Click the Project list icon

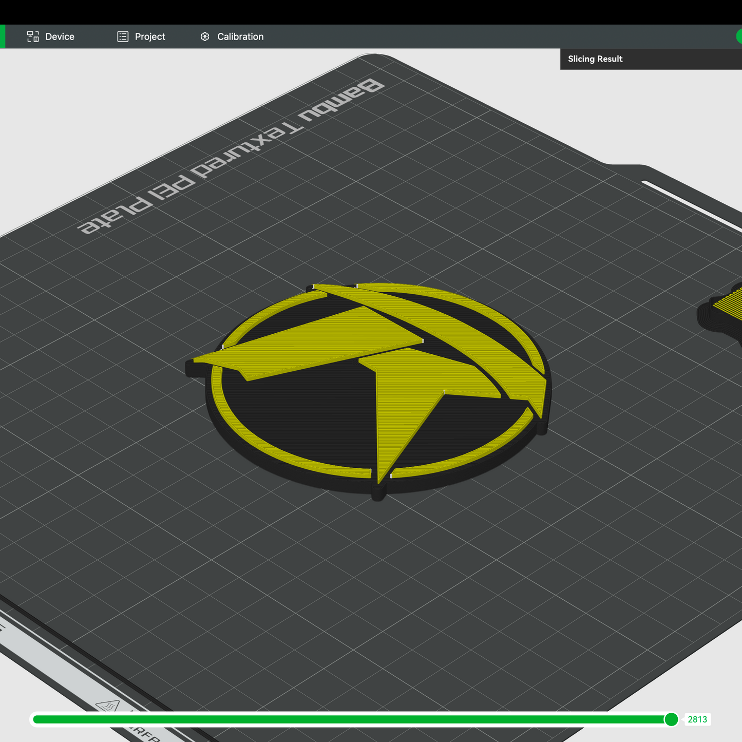(x=123, y=36)
